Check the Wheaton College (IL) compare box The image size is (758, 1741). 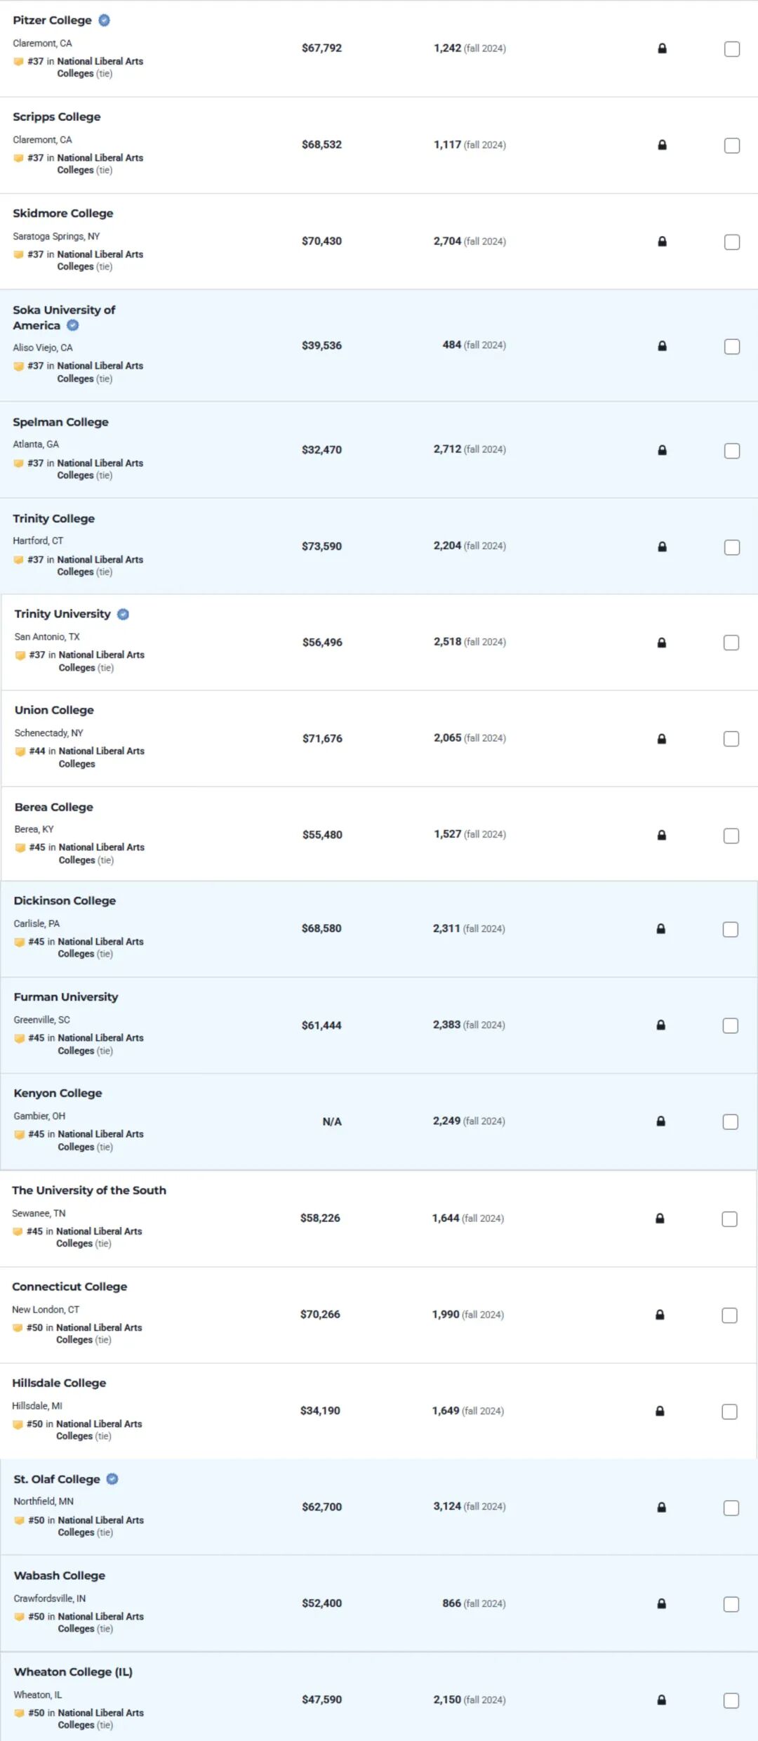click(731, 1700)
